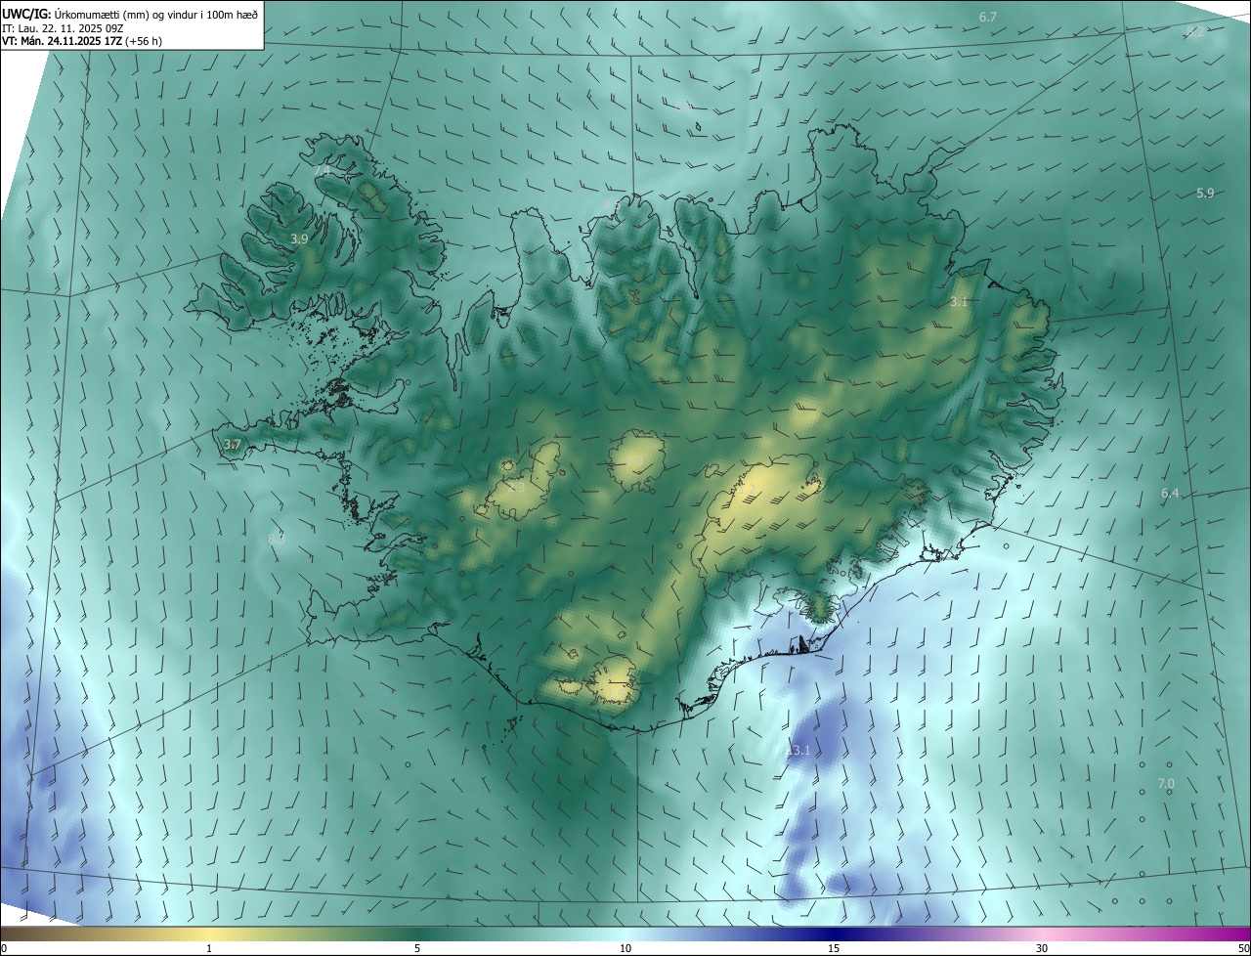1251x956 pixels.
Task: Click the 3.9 value label in the Westfjords
Action: coord(300,239)
